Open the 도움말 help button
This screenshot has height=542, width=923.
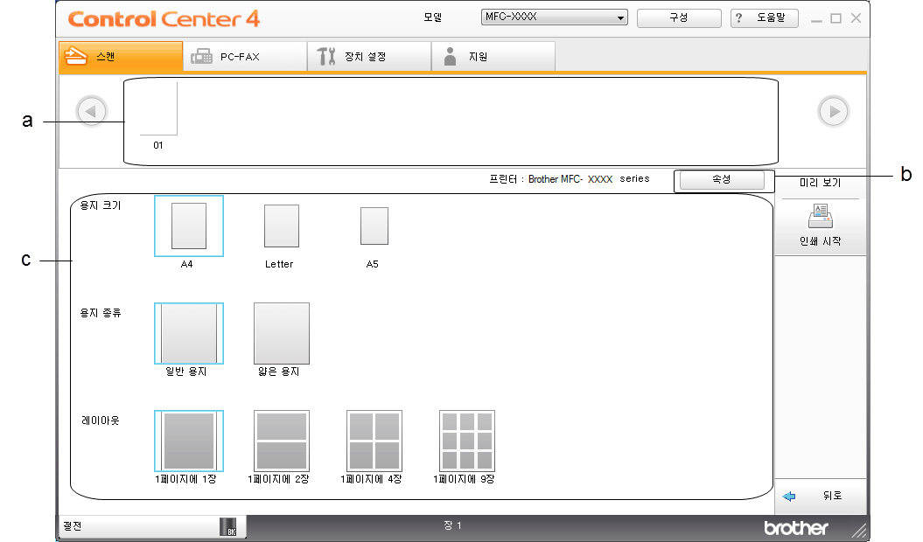click(764, 17)
